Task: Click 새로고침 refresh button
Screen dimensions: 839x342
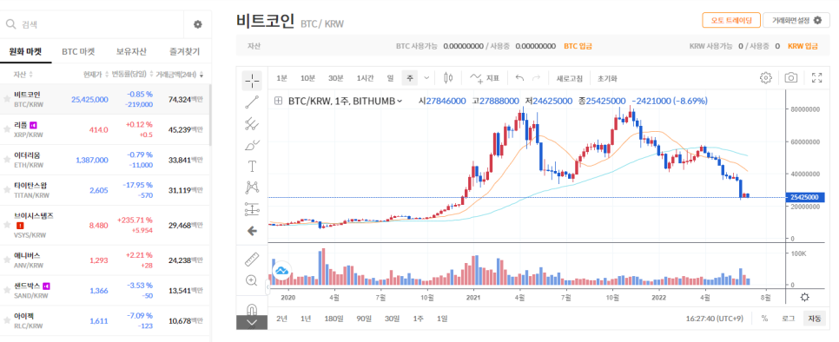Action: (x=570, y=78)
